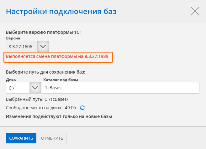Focus the 1cBases catalog input field
Viewport: 206px width, 149px height.
pyautogui.click(x=121, y=88)
